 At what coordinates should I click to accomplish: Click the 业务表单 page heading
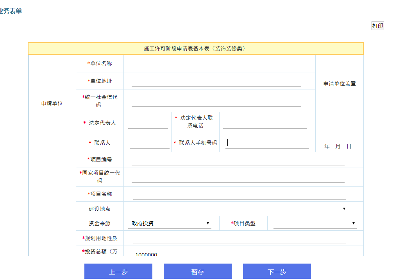(11, 11)
